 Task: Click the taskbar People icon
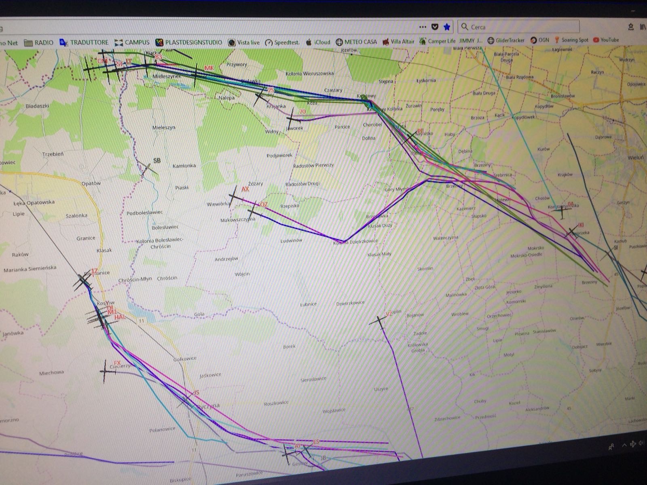pyautogui.click(x=611, y=446)
